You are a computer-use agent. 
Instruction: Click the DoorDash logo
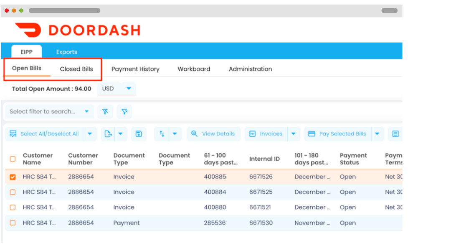[78, 30]
